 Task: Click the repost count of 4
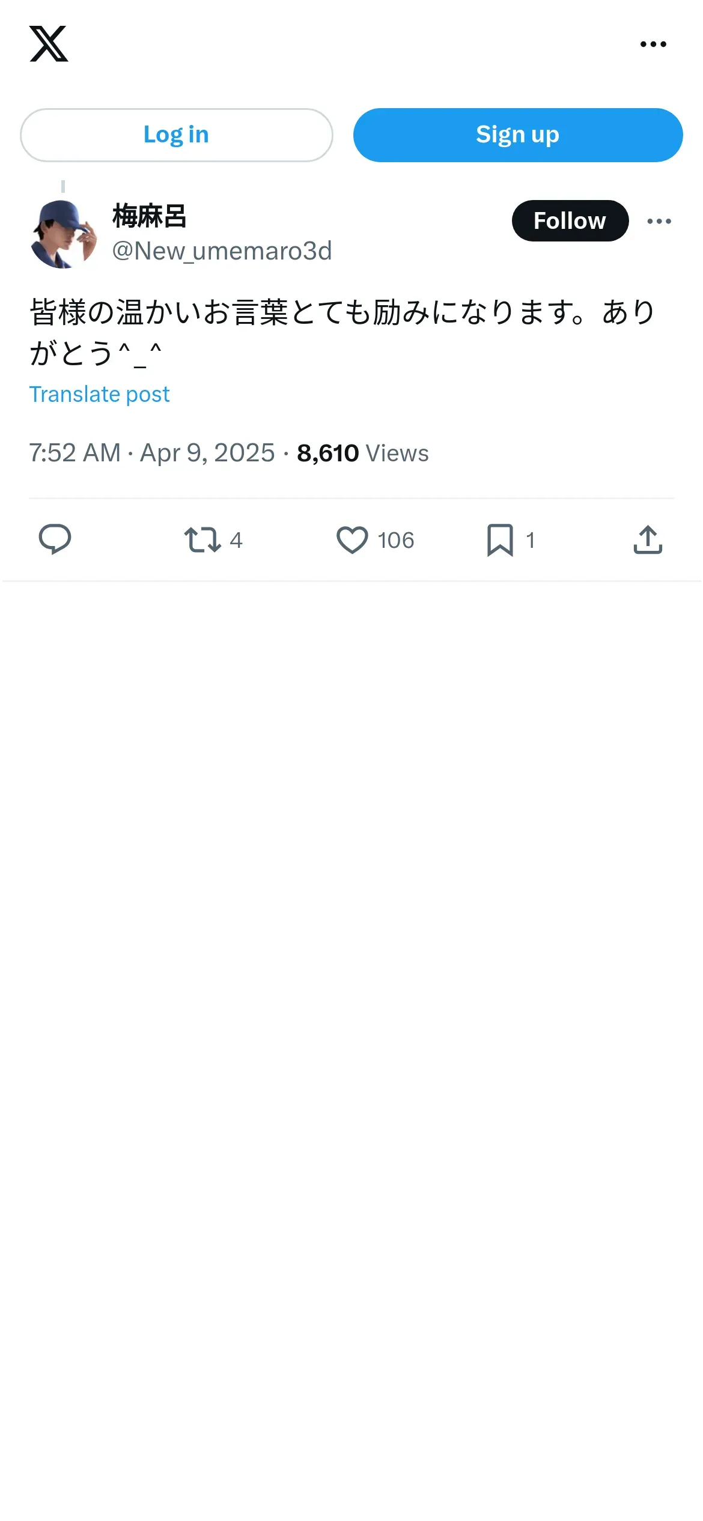tap(236, 540)
